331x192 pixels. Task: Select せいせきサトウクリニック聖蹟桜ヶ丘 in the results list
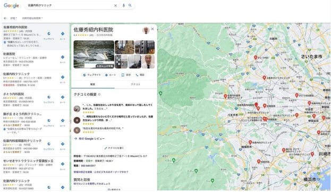28,161
